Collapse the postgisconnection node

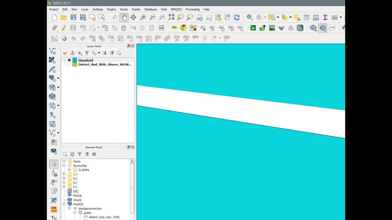(69, 208)
